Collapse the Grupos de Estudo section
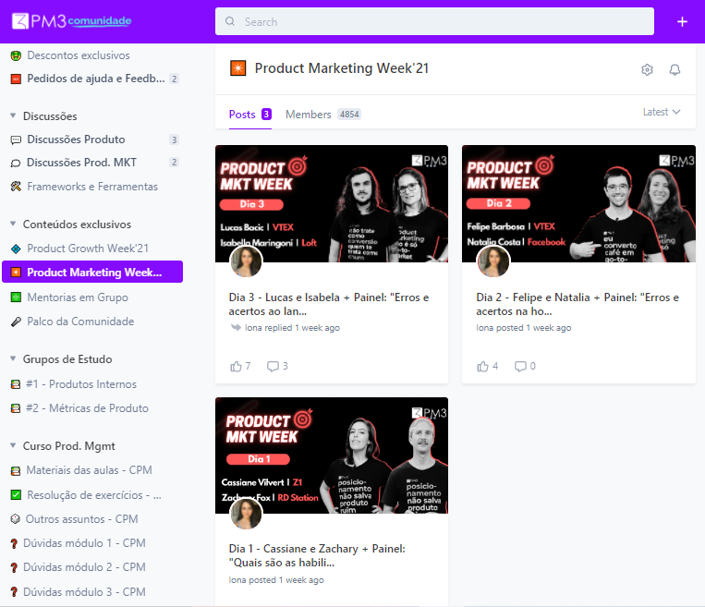The width and height of the screenshot is (705, 607). click(13, 358)
